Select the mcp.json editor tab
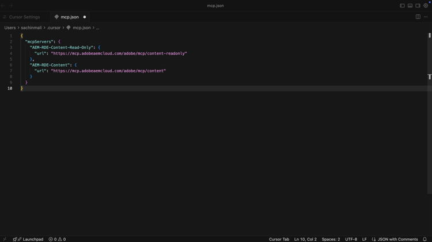This screenshot has width=432, height=242. click(x=70, y=17)
